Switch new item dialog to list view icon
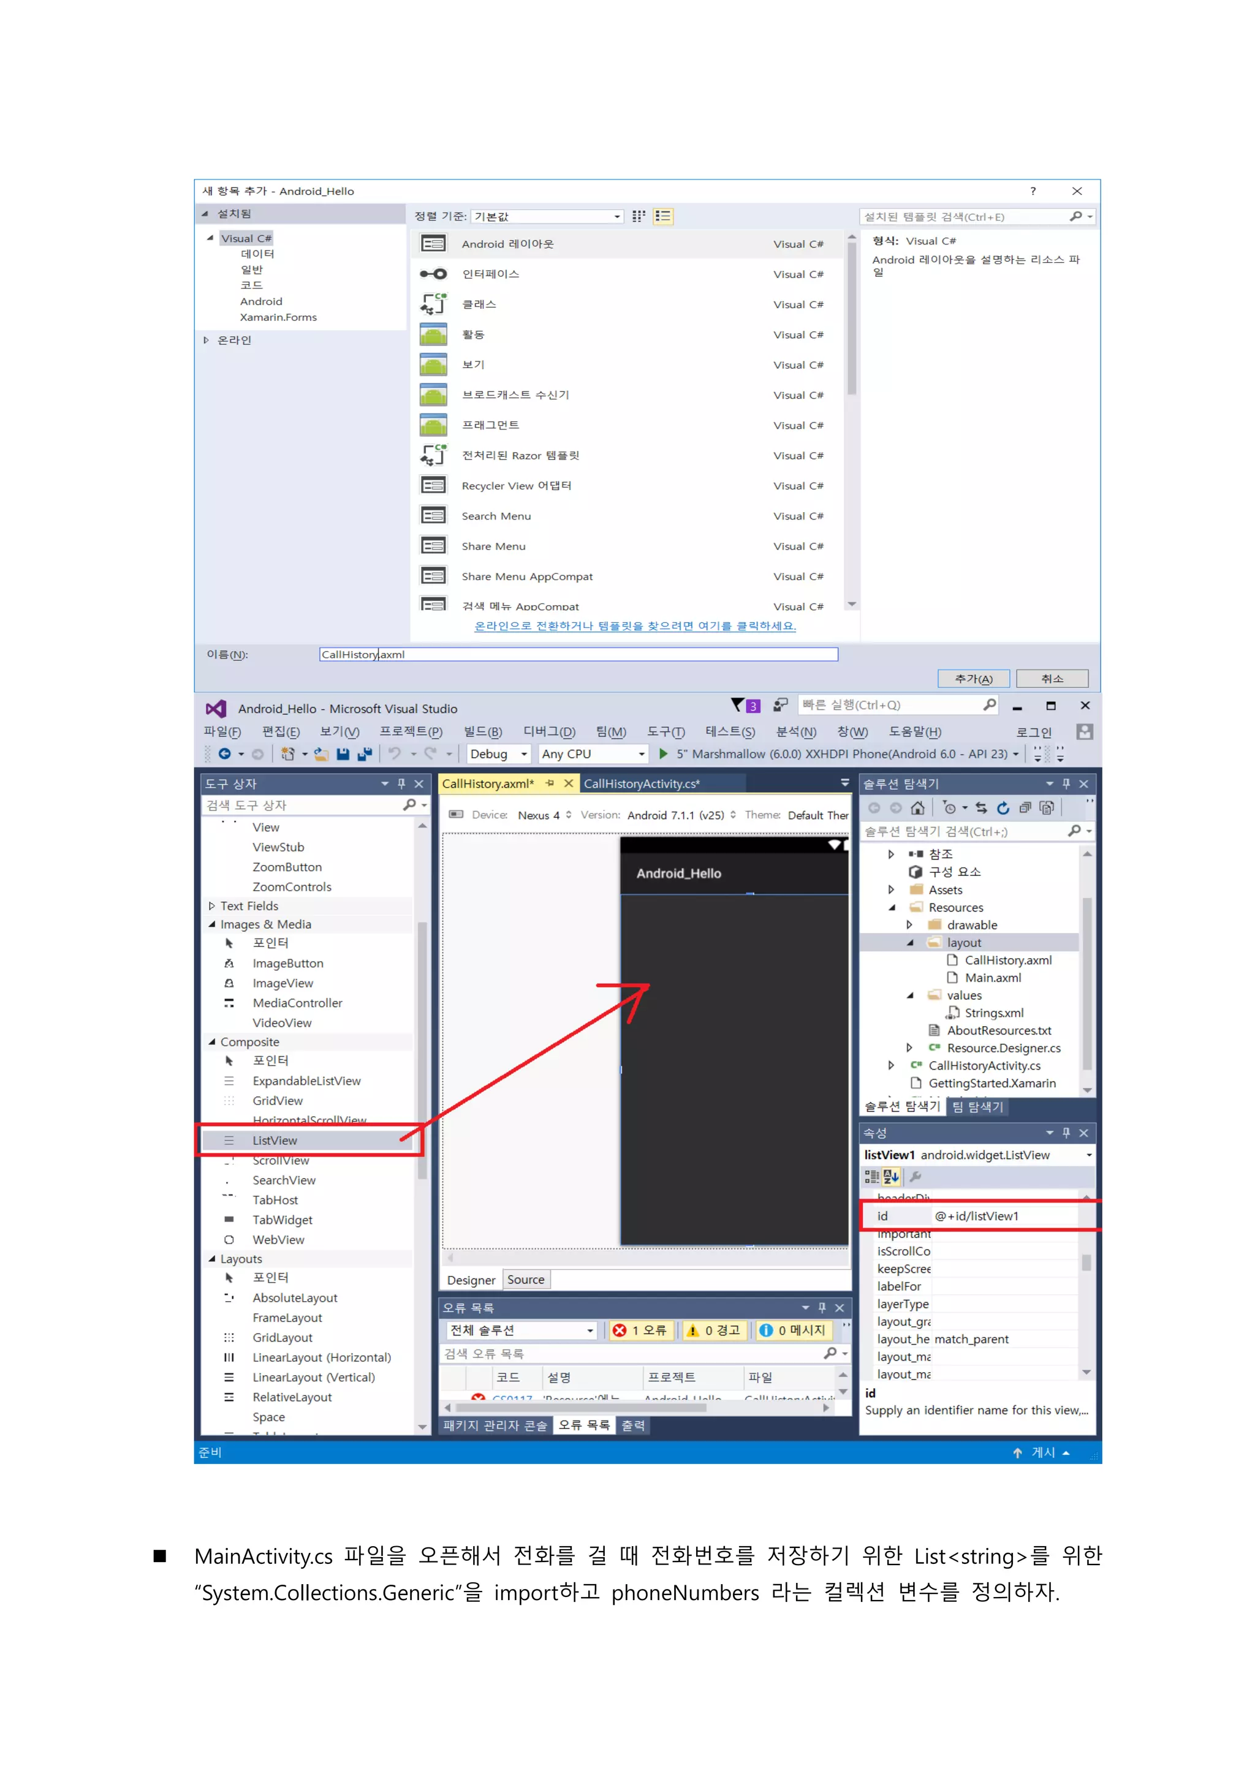The image size is (1255, 1774). 663,216
